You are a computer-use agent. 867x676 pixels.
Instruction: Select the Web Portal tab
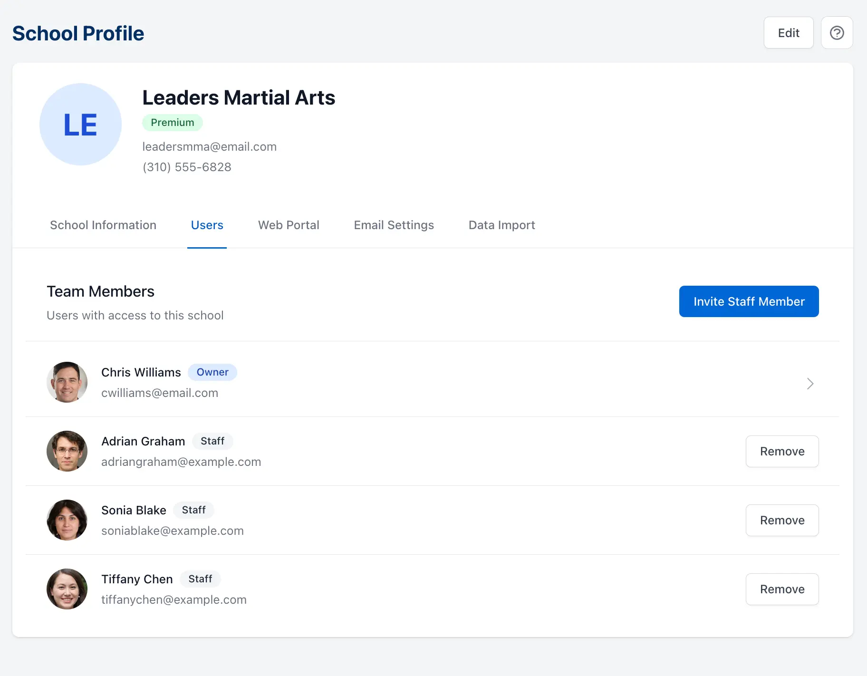289,225
